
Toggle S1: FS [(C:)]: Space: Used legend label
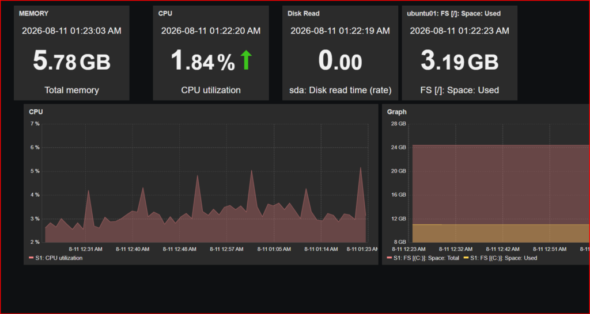tap(504, 258)
